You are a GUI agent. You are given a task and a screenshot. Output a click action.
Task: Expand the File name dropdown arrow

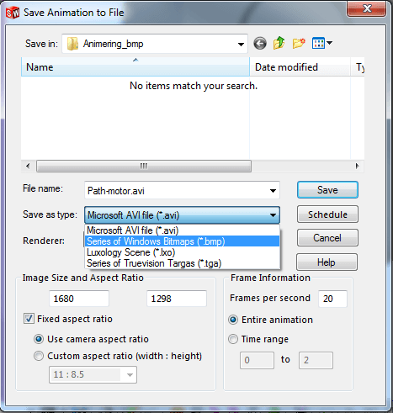[x=273, y=191]
